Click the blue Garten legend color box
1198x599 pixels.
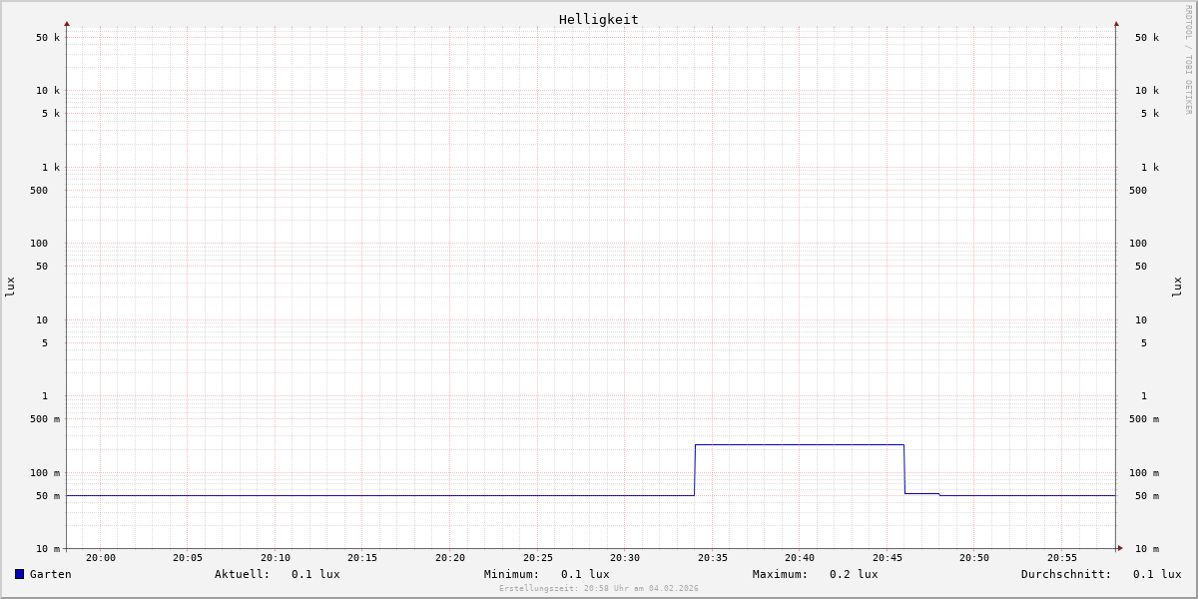pyautogui.click(x=19, y=574)
